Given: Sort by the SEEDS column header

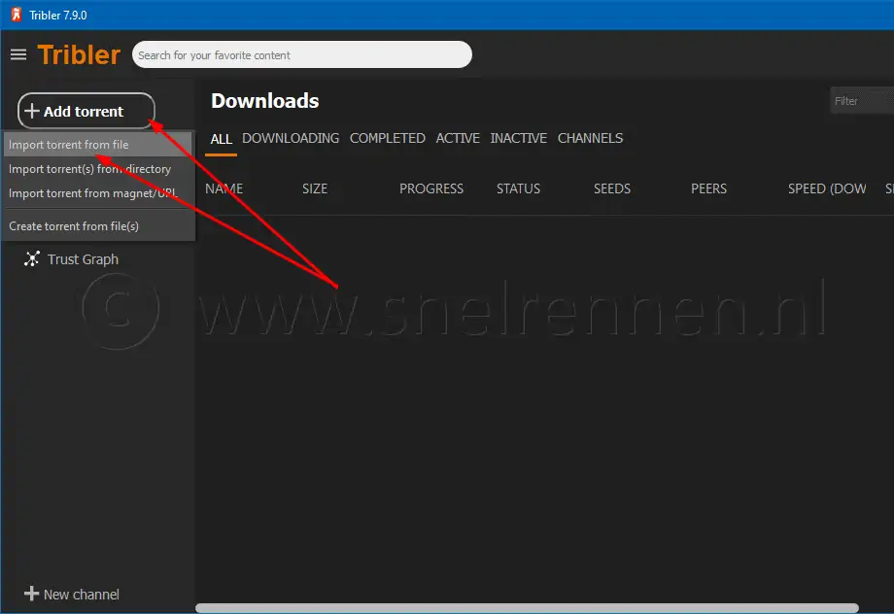Looking at the screenshot, I should tap(612, 188).
